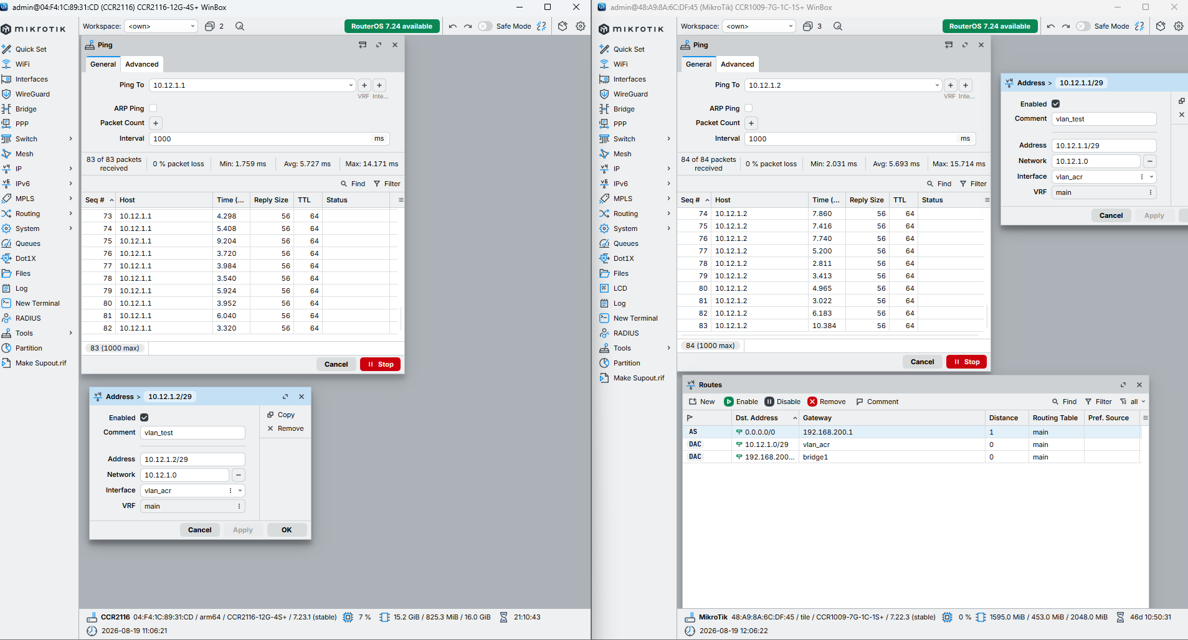The width and height of the screenshot is (1188, 640).
Task: Open Find in the Routes window
Action: pos(1064,402)
